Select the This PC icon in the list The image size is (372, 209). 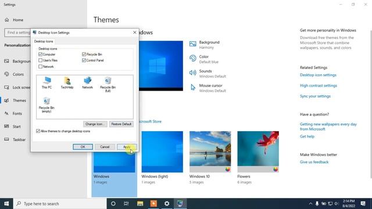[46, 82]
